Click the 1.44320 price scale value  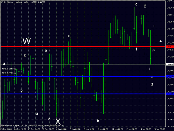[170, 57]
